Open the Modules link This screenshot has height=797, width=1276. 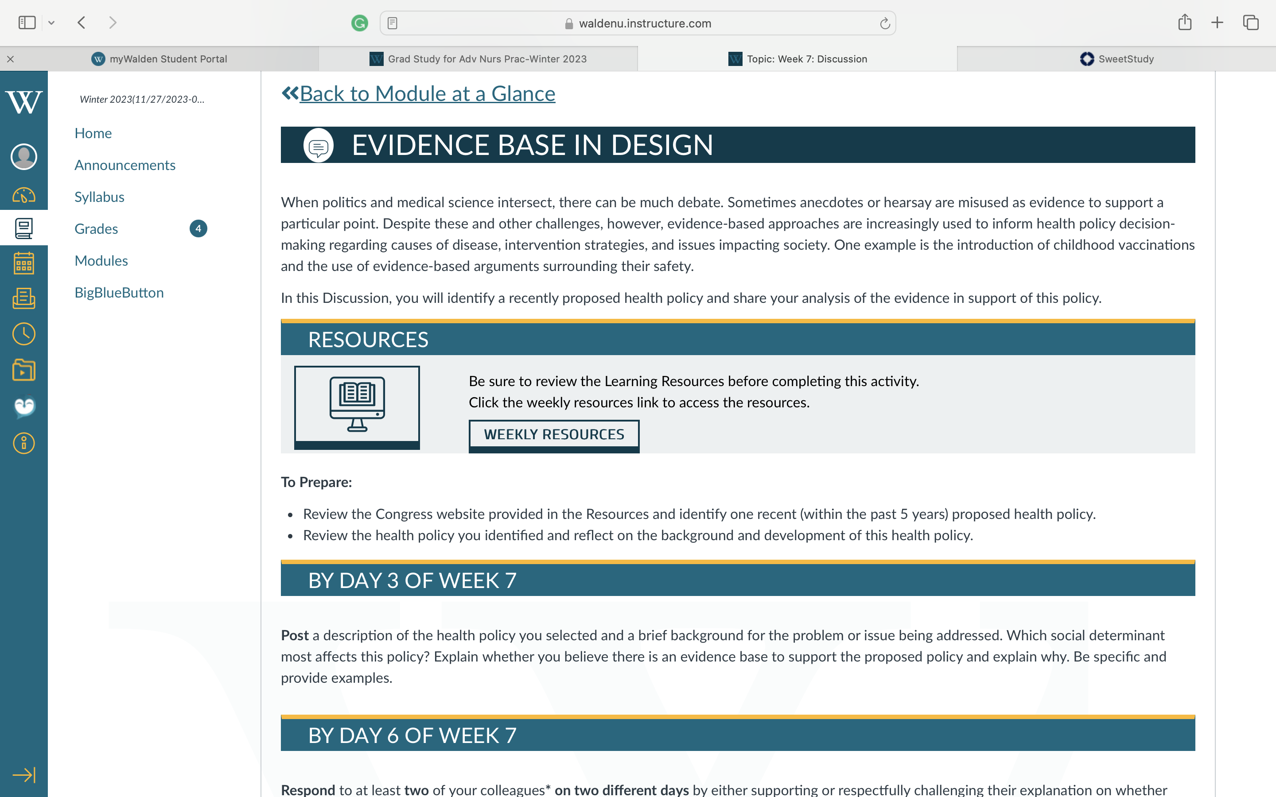pyautogui.click(x=101, y=261)
